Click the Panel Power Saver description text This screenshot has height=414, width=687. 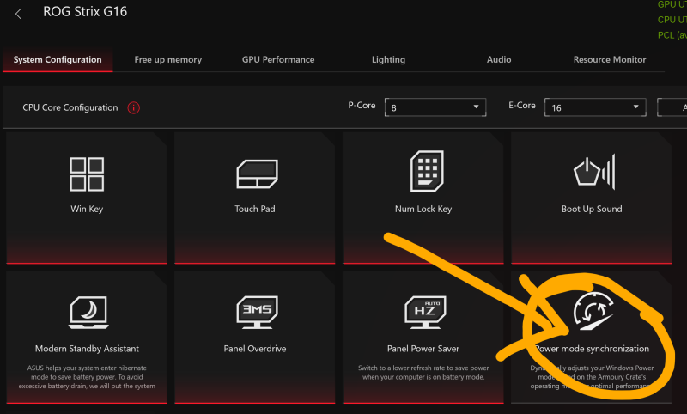pos(423,373)
